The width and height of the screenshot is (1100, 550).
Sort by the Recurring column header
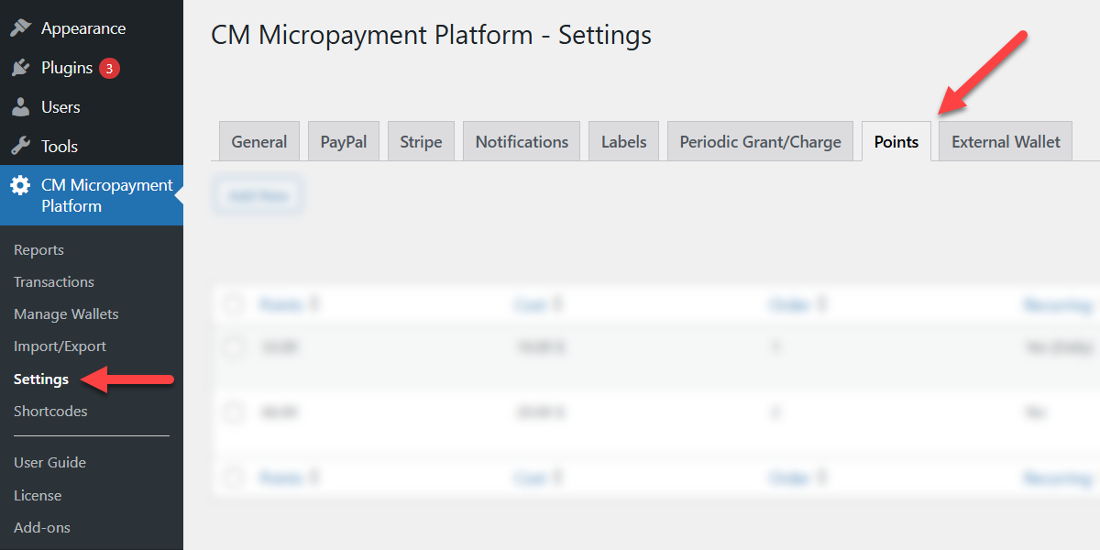tap(1059, 303)
